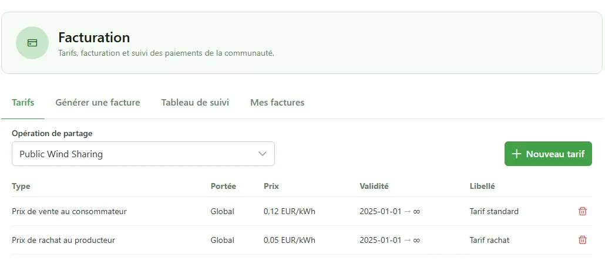The height and width of the screenshot is (264, 605).
Task: Click the 0,05 EUR/kWh price value
Action: tap(290, 240)
